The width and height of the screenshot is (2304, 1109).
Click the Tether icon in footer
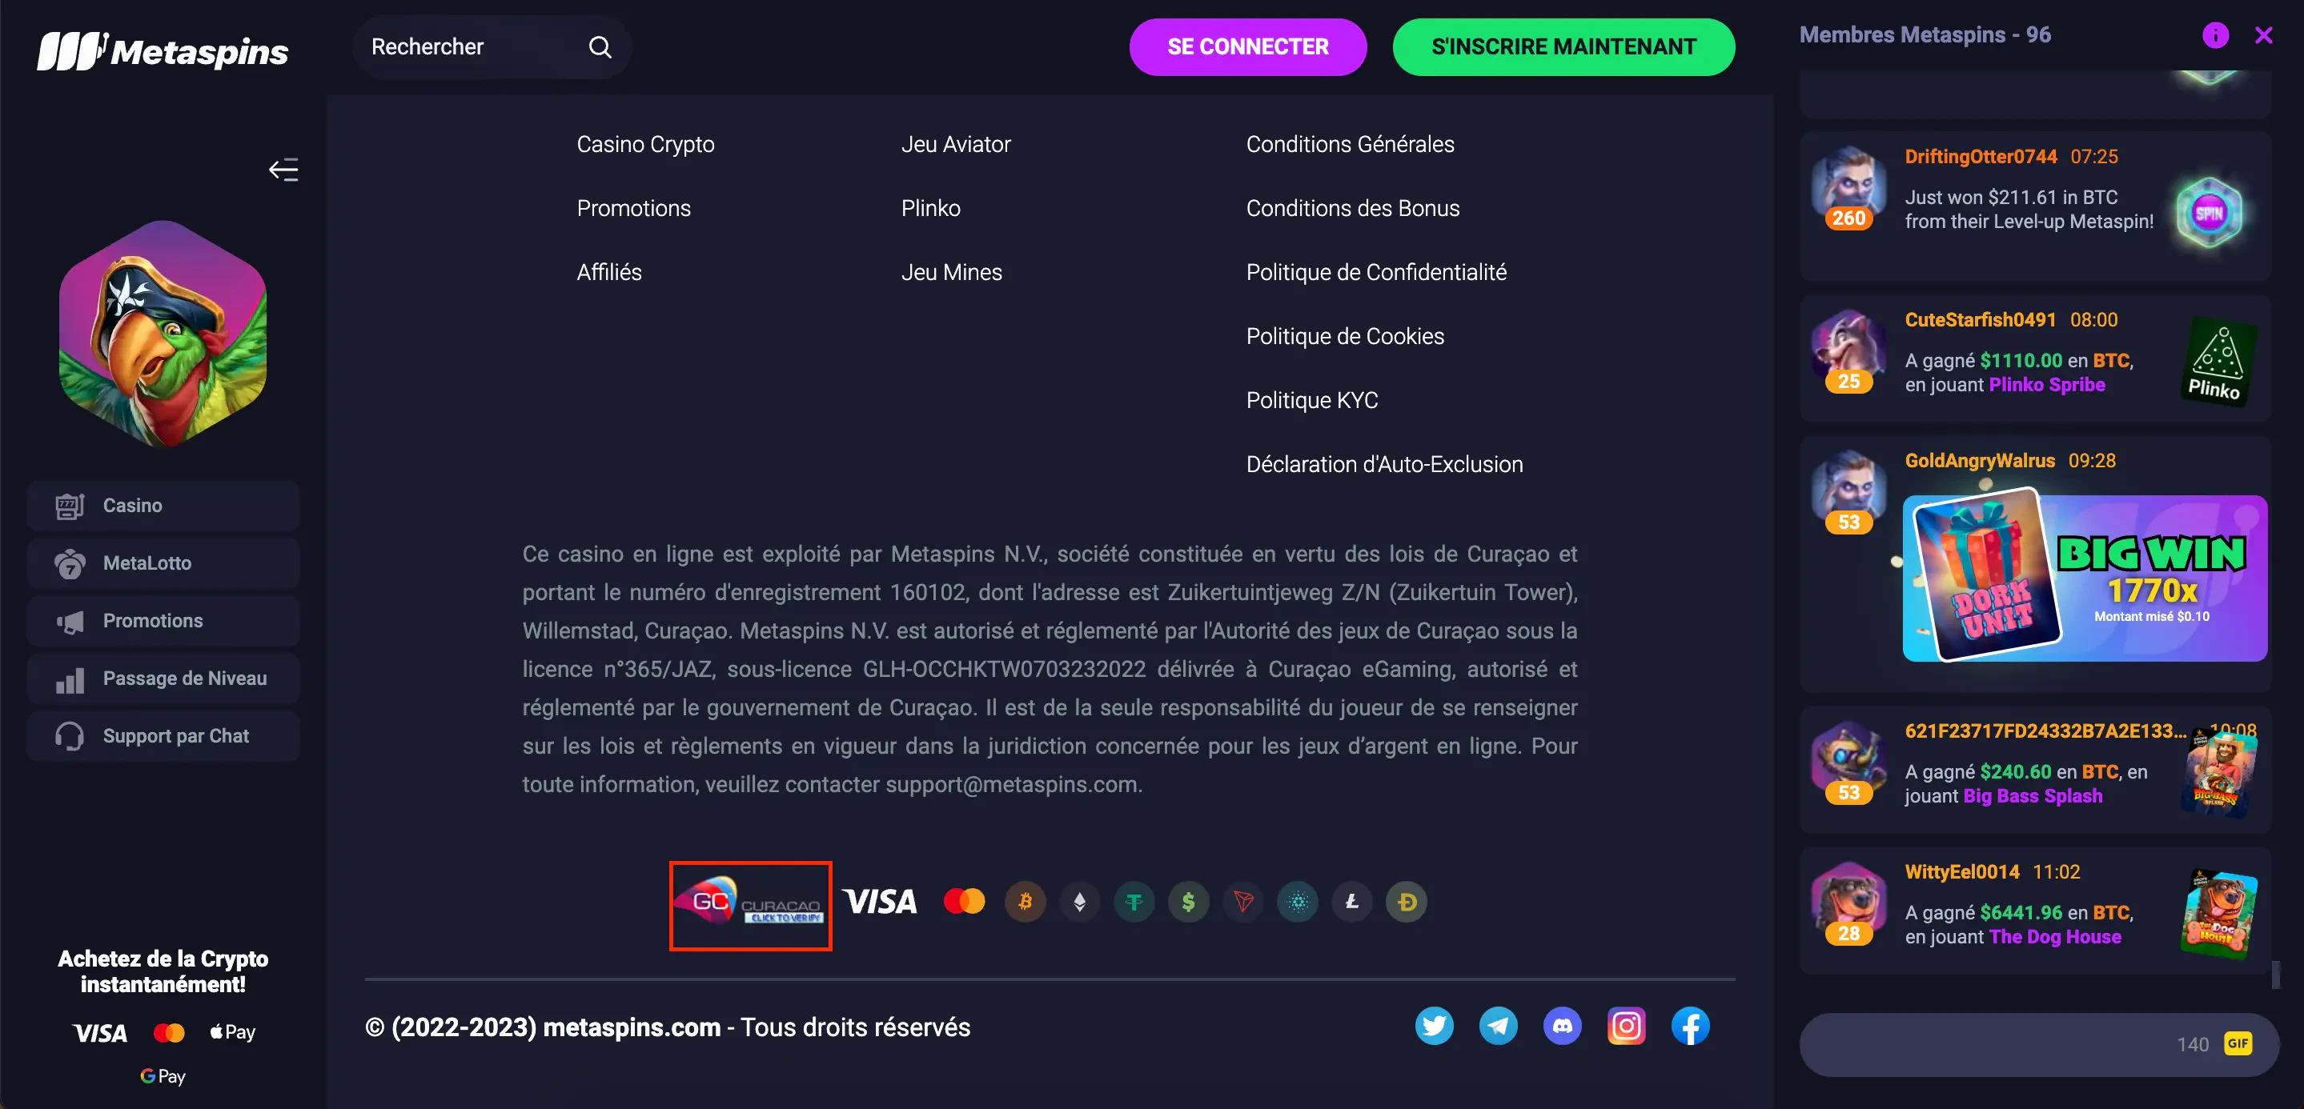pyautogui.click(x=1134, y=902)
